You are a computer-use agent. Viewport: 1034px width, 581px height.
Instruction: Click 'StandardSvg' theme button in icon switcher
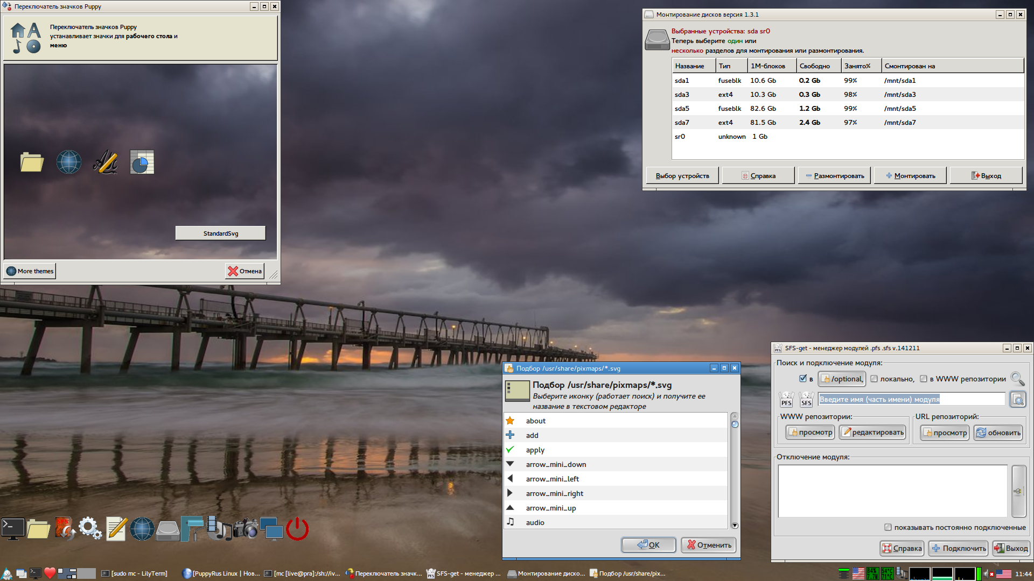(x=221, y=233)
